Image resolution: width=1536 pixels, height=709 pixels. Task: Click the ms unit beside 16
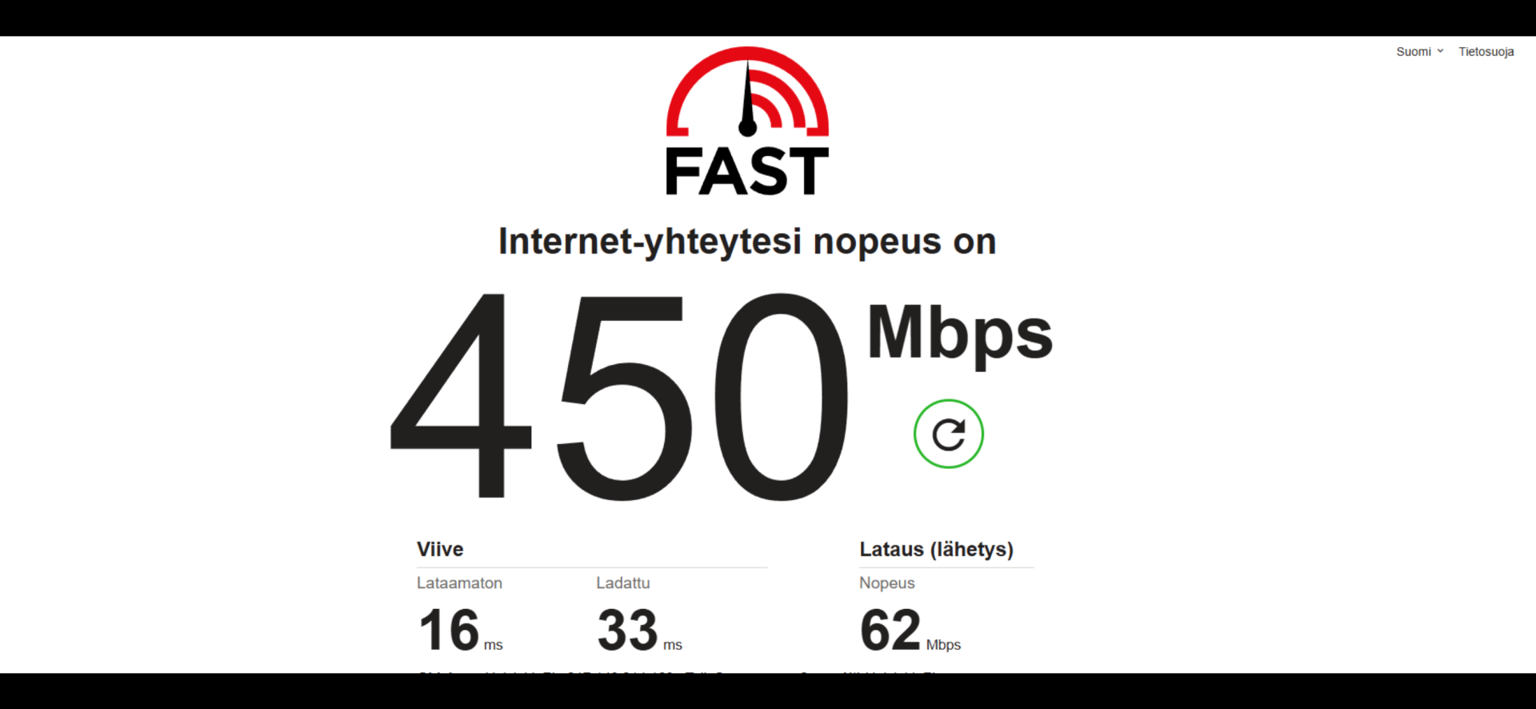(494, 645)
